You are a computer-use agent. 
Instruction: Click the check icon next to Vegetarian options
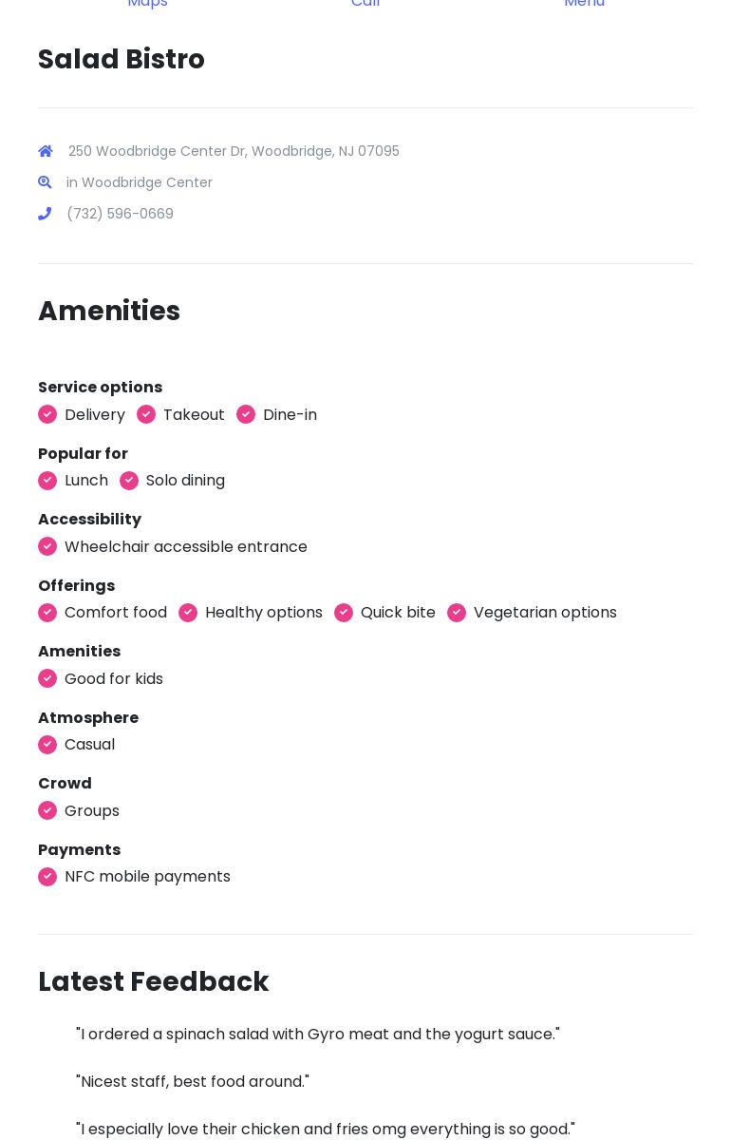pyautogui.click(x=457, y=613)
